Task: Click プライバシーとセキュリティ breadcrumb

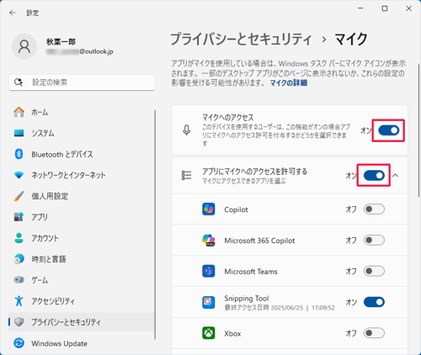Action: click(241, 39)
